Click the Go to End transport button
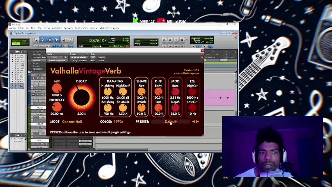Viewport: 332px width, 187px height. [182, 46]
